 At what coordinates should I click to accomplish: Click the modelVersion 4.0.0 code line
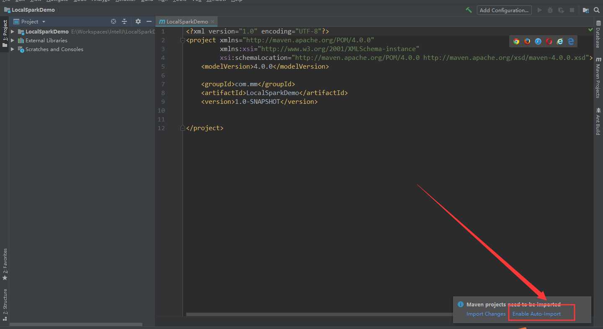click(x=265, y=67)
